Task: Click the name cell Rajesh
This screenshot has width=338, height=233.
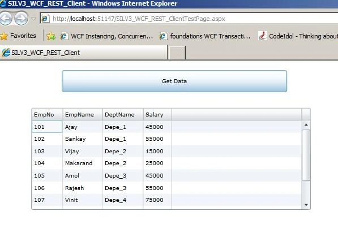Action: pos(83,188)
